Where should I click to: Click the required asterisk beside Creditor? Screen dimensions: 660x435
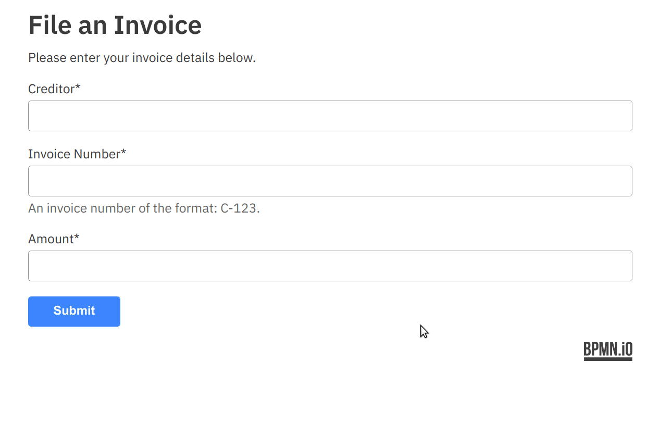click(x=78, y=88)
